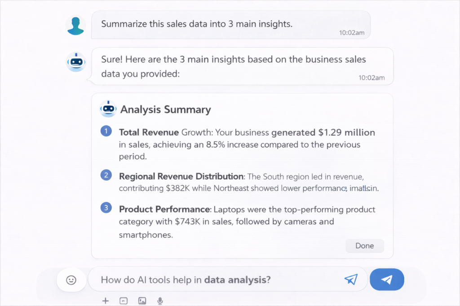Click the outlined paper plane icon in input
The height and width of the screenshot is (306, 460).
[351, 280]
